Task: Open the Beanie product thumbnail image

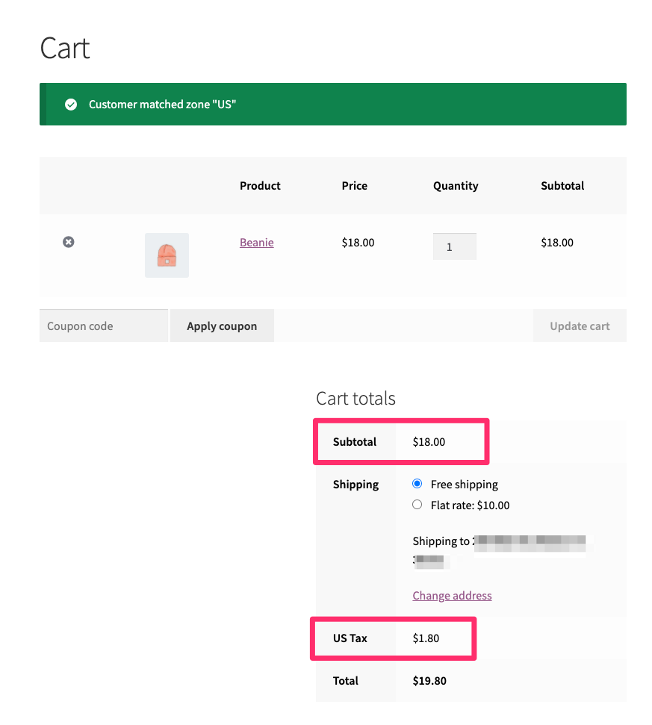Action: pyautogui.click(x=166, y=255)
